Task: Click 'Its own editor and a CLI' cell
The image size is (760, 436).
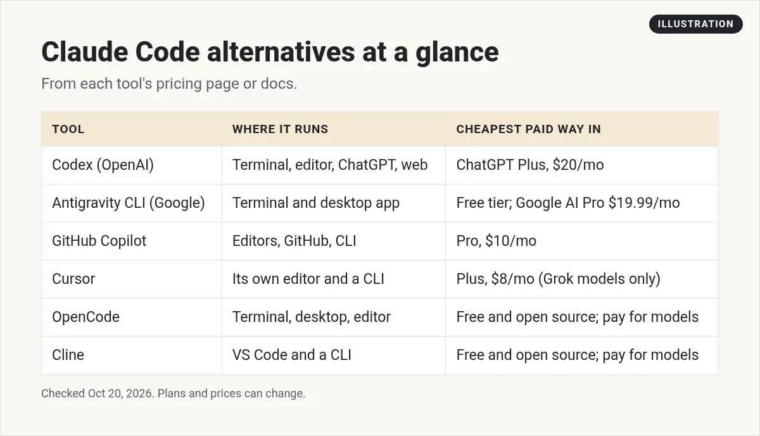Action: [334, 279]
